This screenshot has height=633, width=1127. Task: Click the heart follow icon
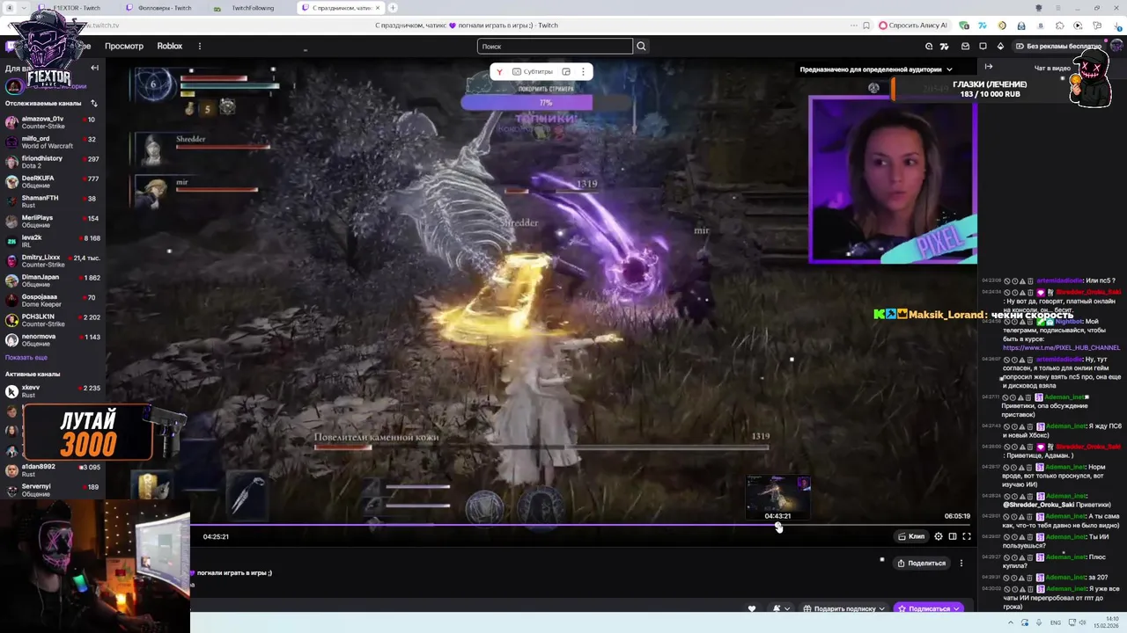pos(752,608)
